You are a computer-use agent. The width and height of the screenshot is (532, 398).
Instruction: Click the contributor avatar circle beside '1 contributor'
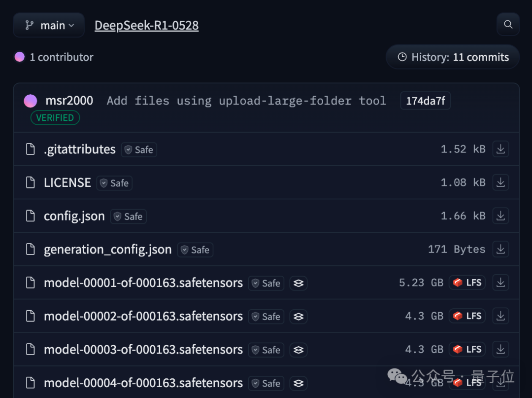[x=20, y=57]
